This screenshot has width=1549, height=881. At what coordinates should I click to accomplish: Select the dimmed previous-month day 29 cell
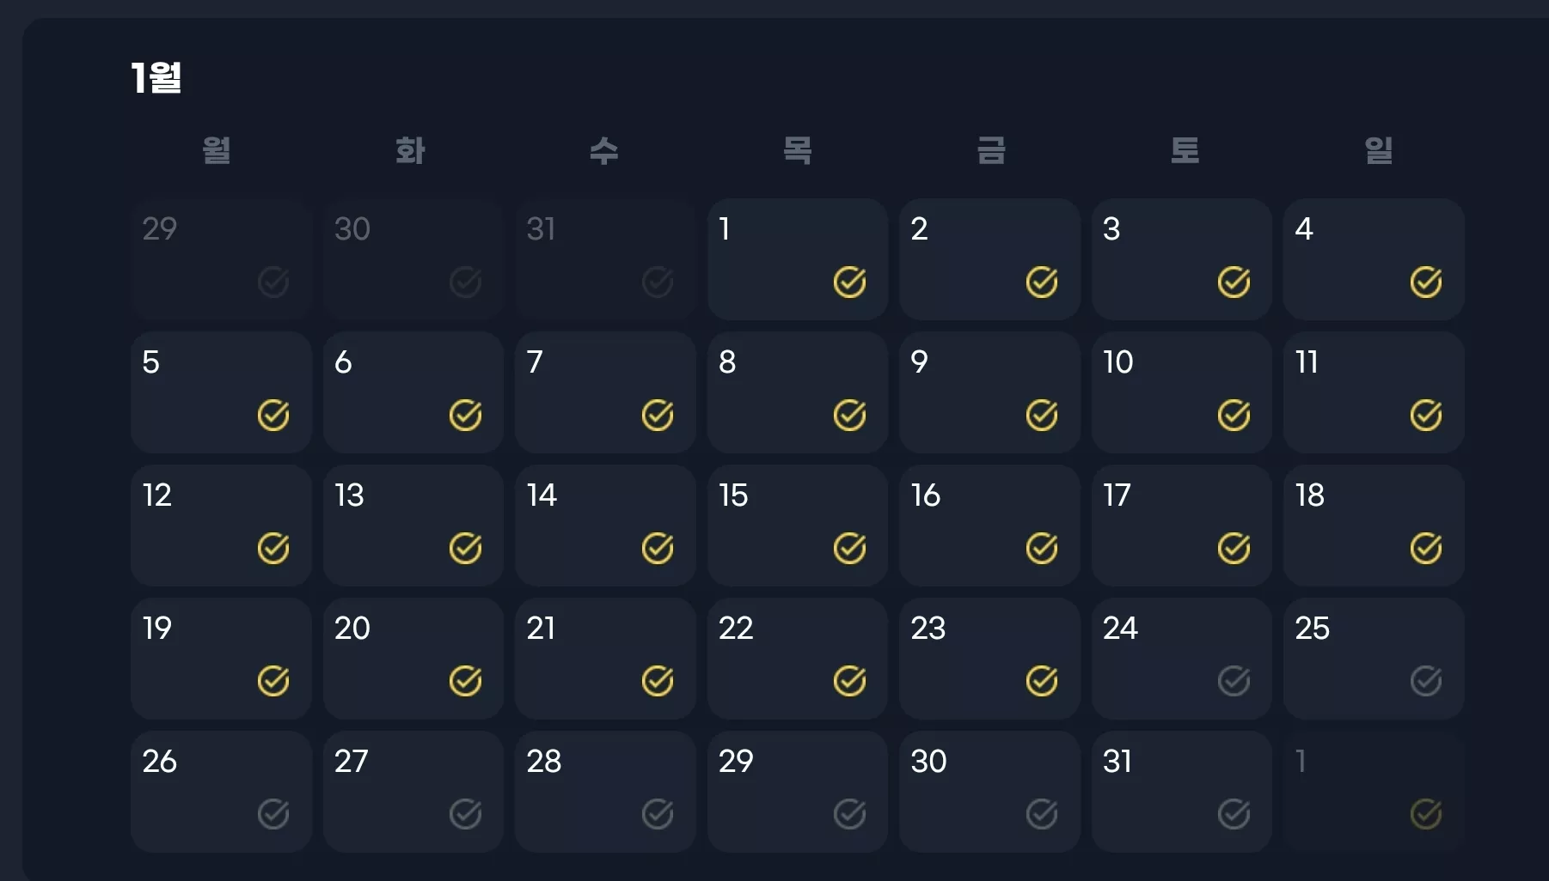(221, 259)
